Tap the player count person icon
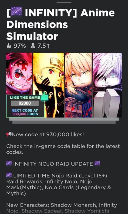 (33, 46)
